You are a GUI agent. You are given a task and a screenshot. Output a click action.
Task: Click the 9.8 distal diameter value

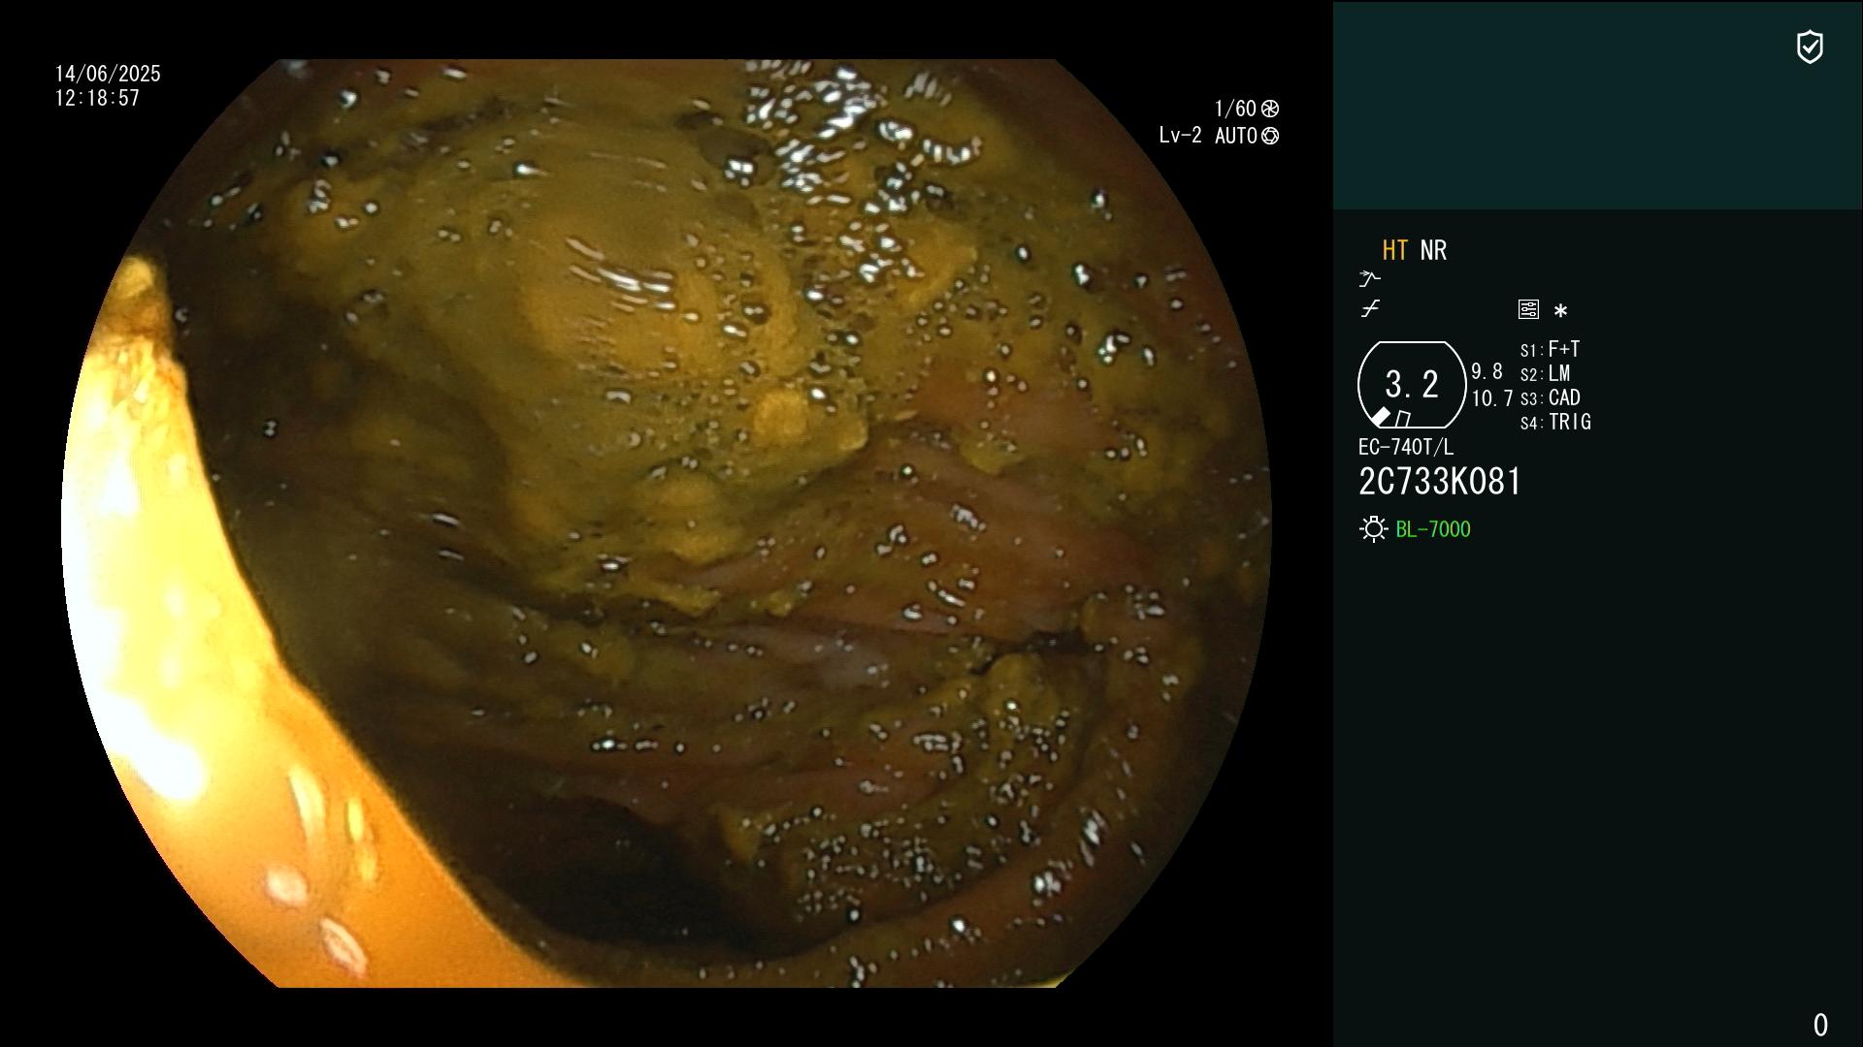pyautogui.click(x=1487, y=371)
